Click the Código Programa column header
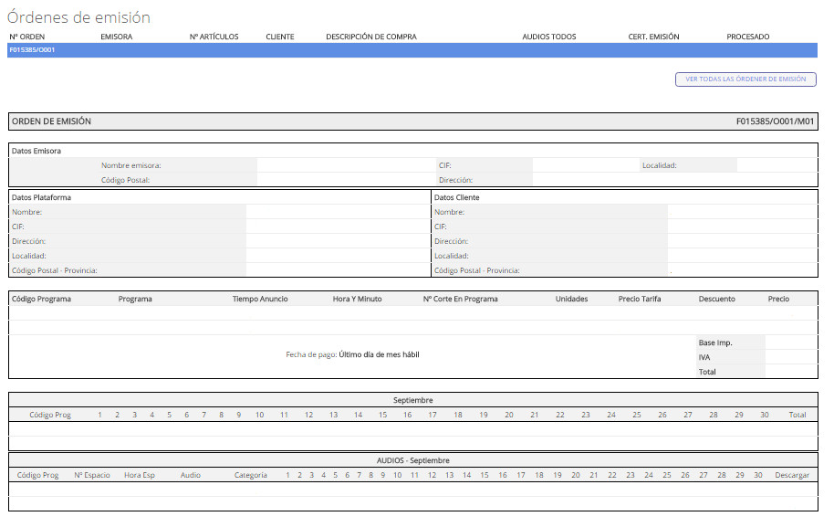The height and width of the screenshot is (527, 834). tap(41, 300)
